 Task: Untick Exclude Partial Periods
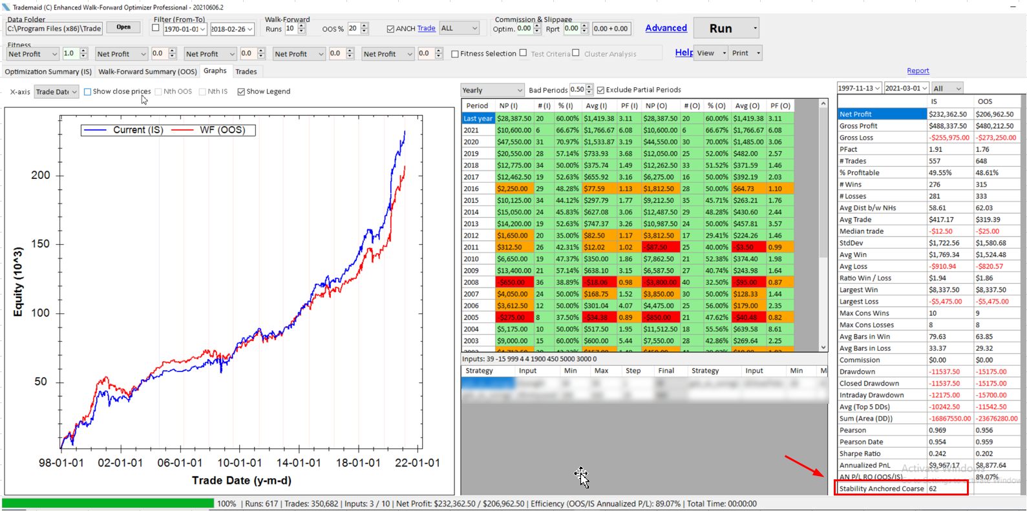point(600,90)
